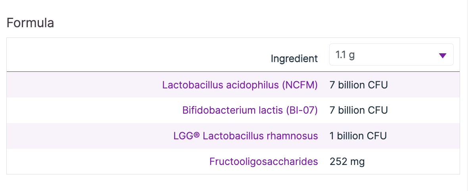The width and height of the screenshot is (468, 191).
Task: Click the "Formula" section heading
Action: tap(31, 23)
